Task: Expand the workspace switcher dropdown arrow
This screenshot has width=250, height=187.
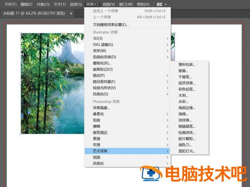Action: pos(165,4)
